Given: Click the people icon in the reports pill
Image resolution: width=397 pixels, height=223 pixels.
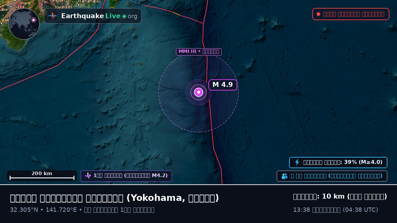Looking at the screenshot, I should pyautogui.click(x=285, y=176).
